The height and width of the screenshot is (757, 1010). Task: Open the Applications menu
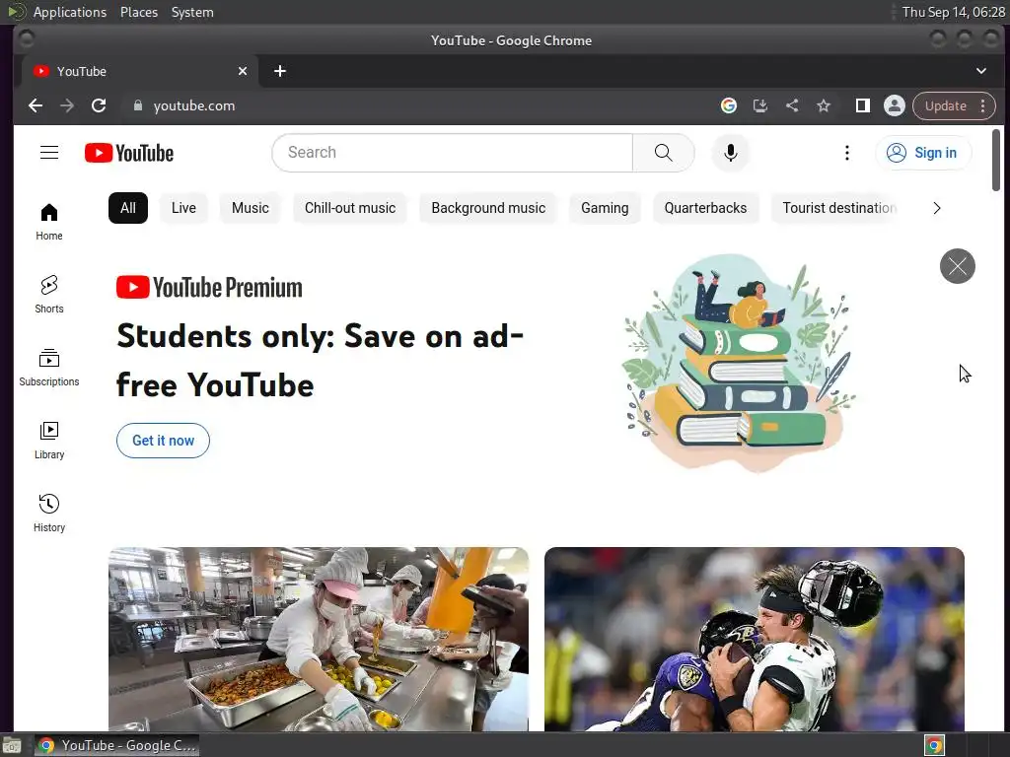(70, 12)
